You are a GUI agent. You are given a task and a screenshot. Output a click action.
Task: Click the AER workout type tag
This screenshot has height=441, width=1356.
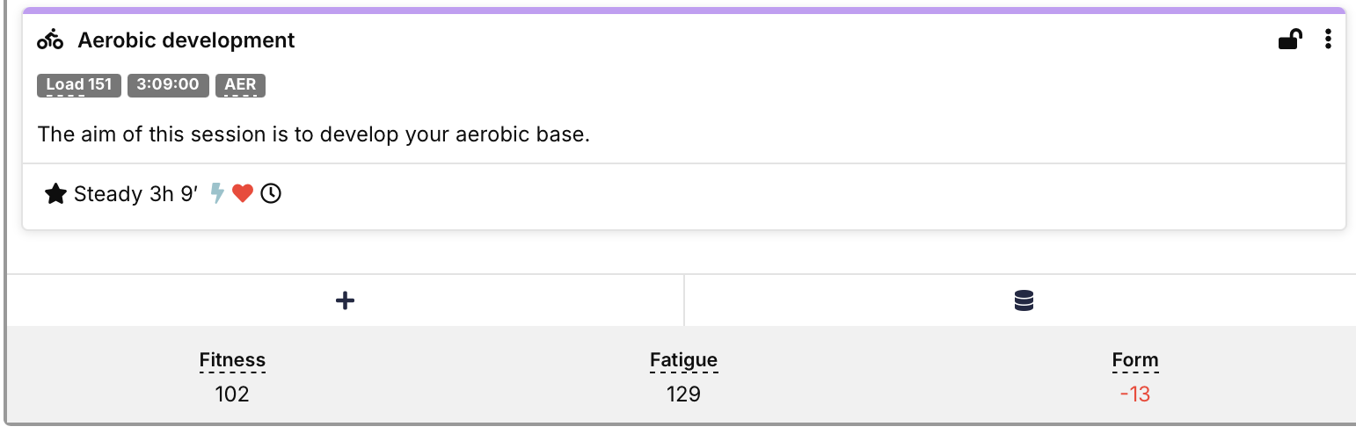pos(240,85)
